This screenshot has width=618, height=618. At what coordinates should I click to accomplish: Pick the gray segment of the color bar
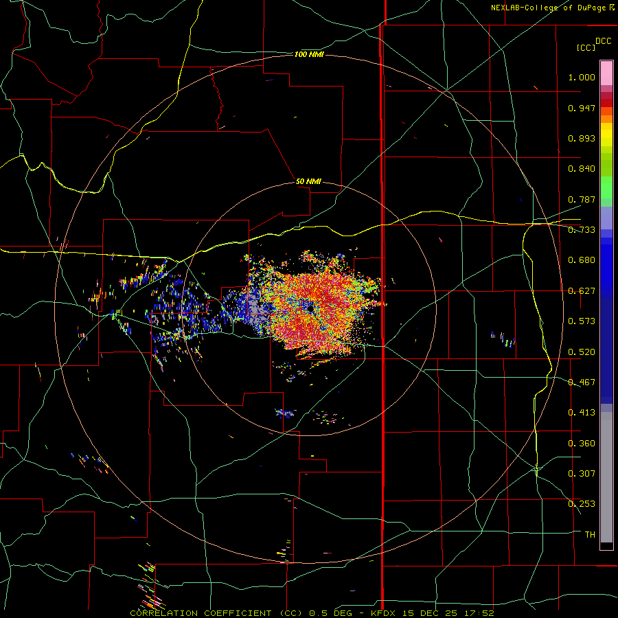pos(606,477)
